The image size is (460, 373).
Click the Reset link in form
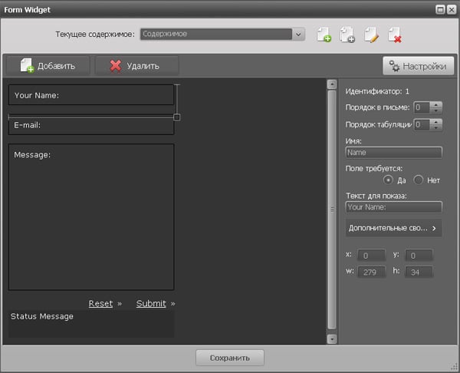(x=100, y=303)
